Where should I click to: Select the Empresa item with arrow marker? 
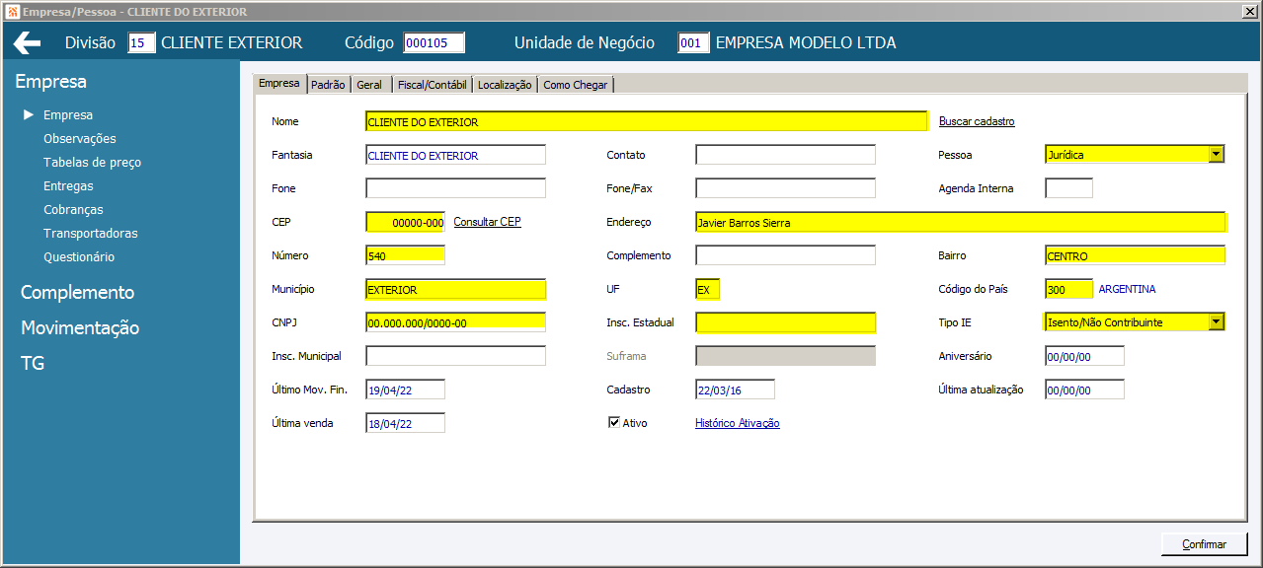pos(68,115)
